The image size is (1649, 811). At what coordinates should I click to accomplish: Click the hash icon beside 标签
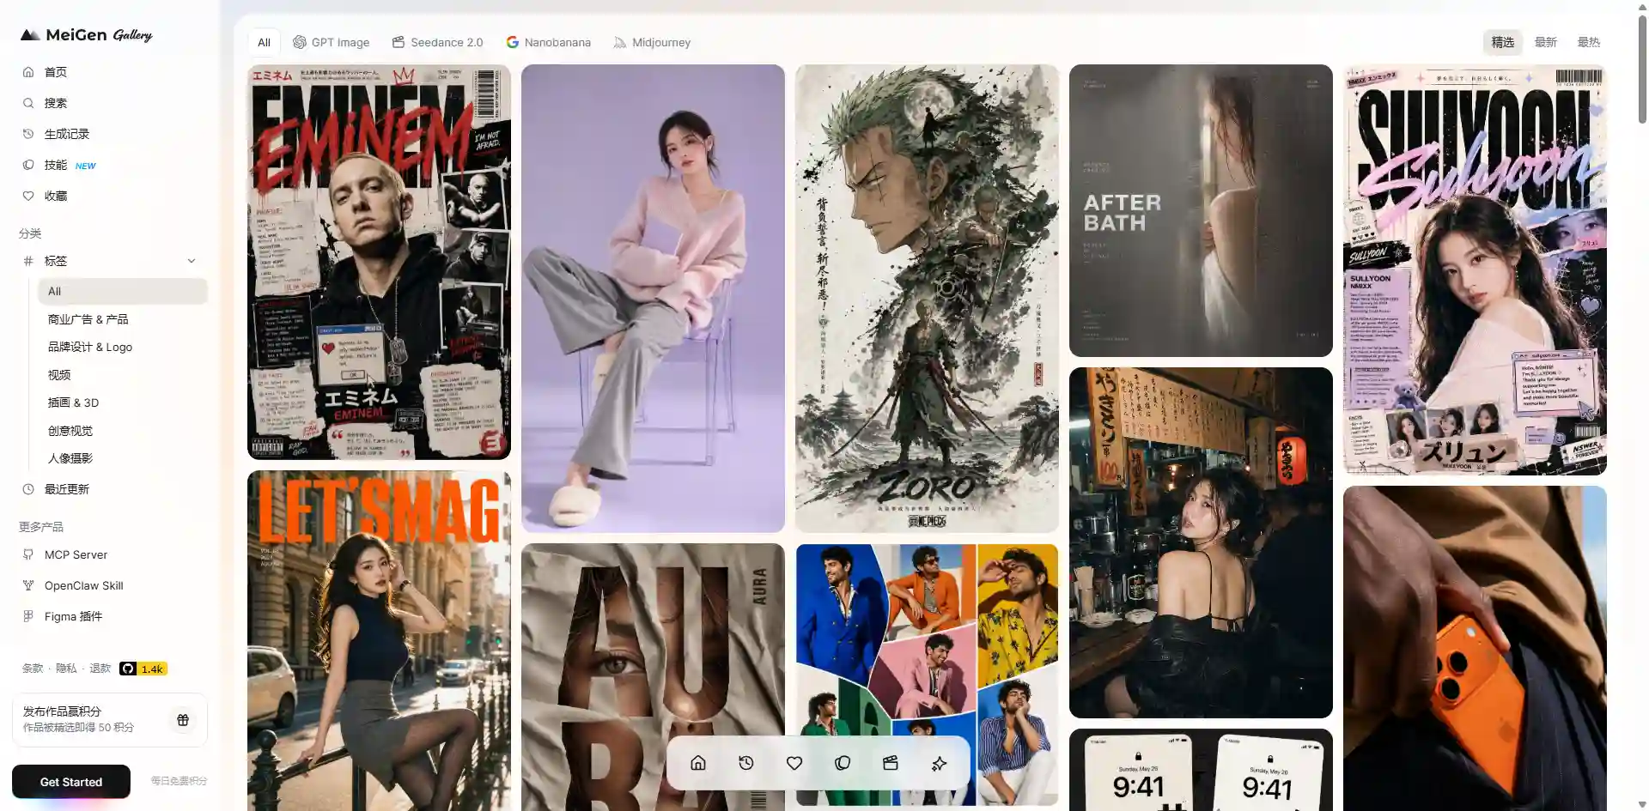pyautogui.click(x=28, y=261)
